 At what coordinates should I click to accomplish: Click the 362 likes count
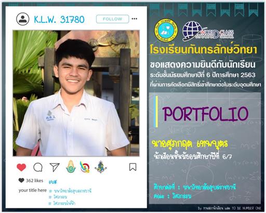(34, 181)
